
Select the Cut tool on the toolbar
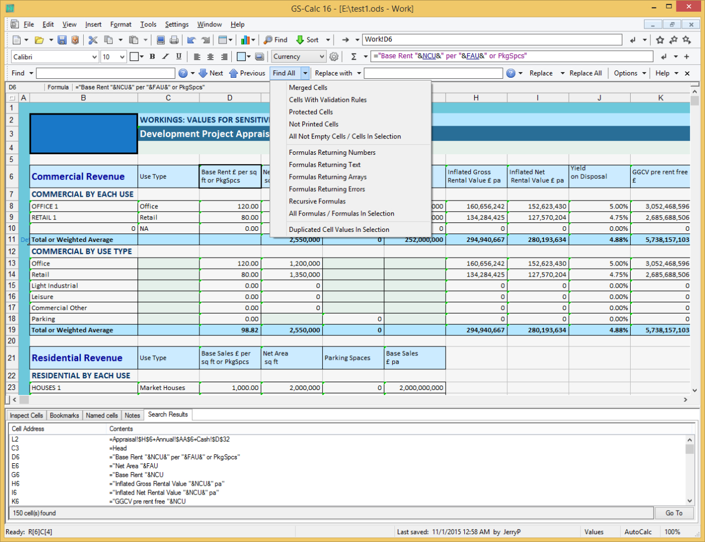93,40
